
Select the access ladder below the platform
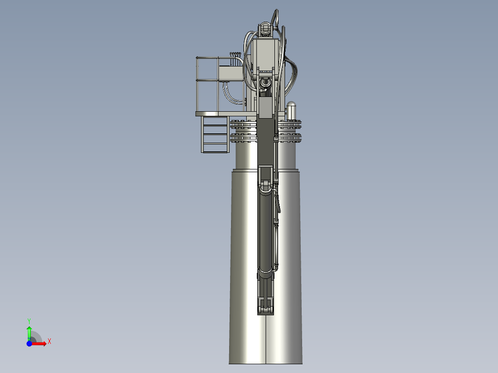pos(215,134)
